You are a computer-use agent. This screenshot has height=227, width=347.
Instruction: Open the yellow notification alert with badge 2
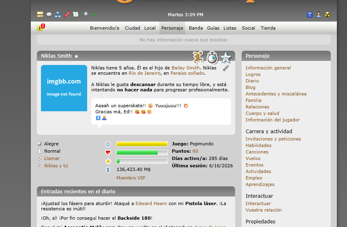coord(41,27)
